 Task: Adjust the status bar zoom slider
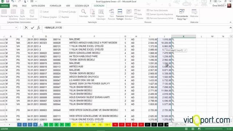click(214, 129)
